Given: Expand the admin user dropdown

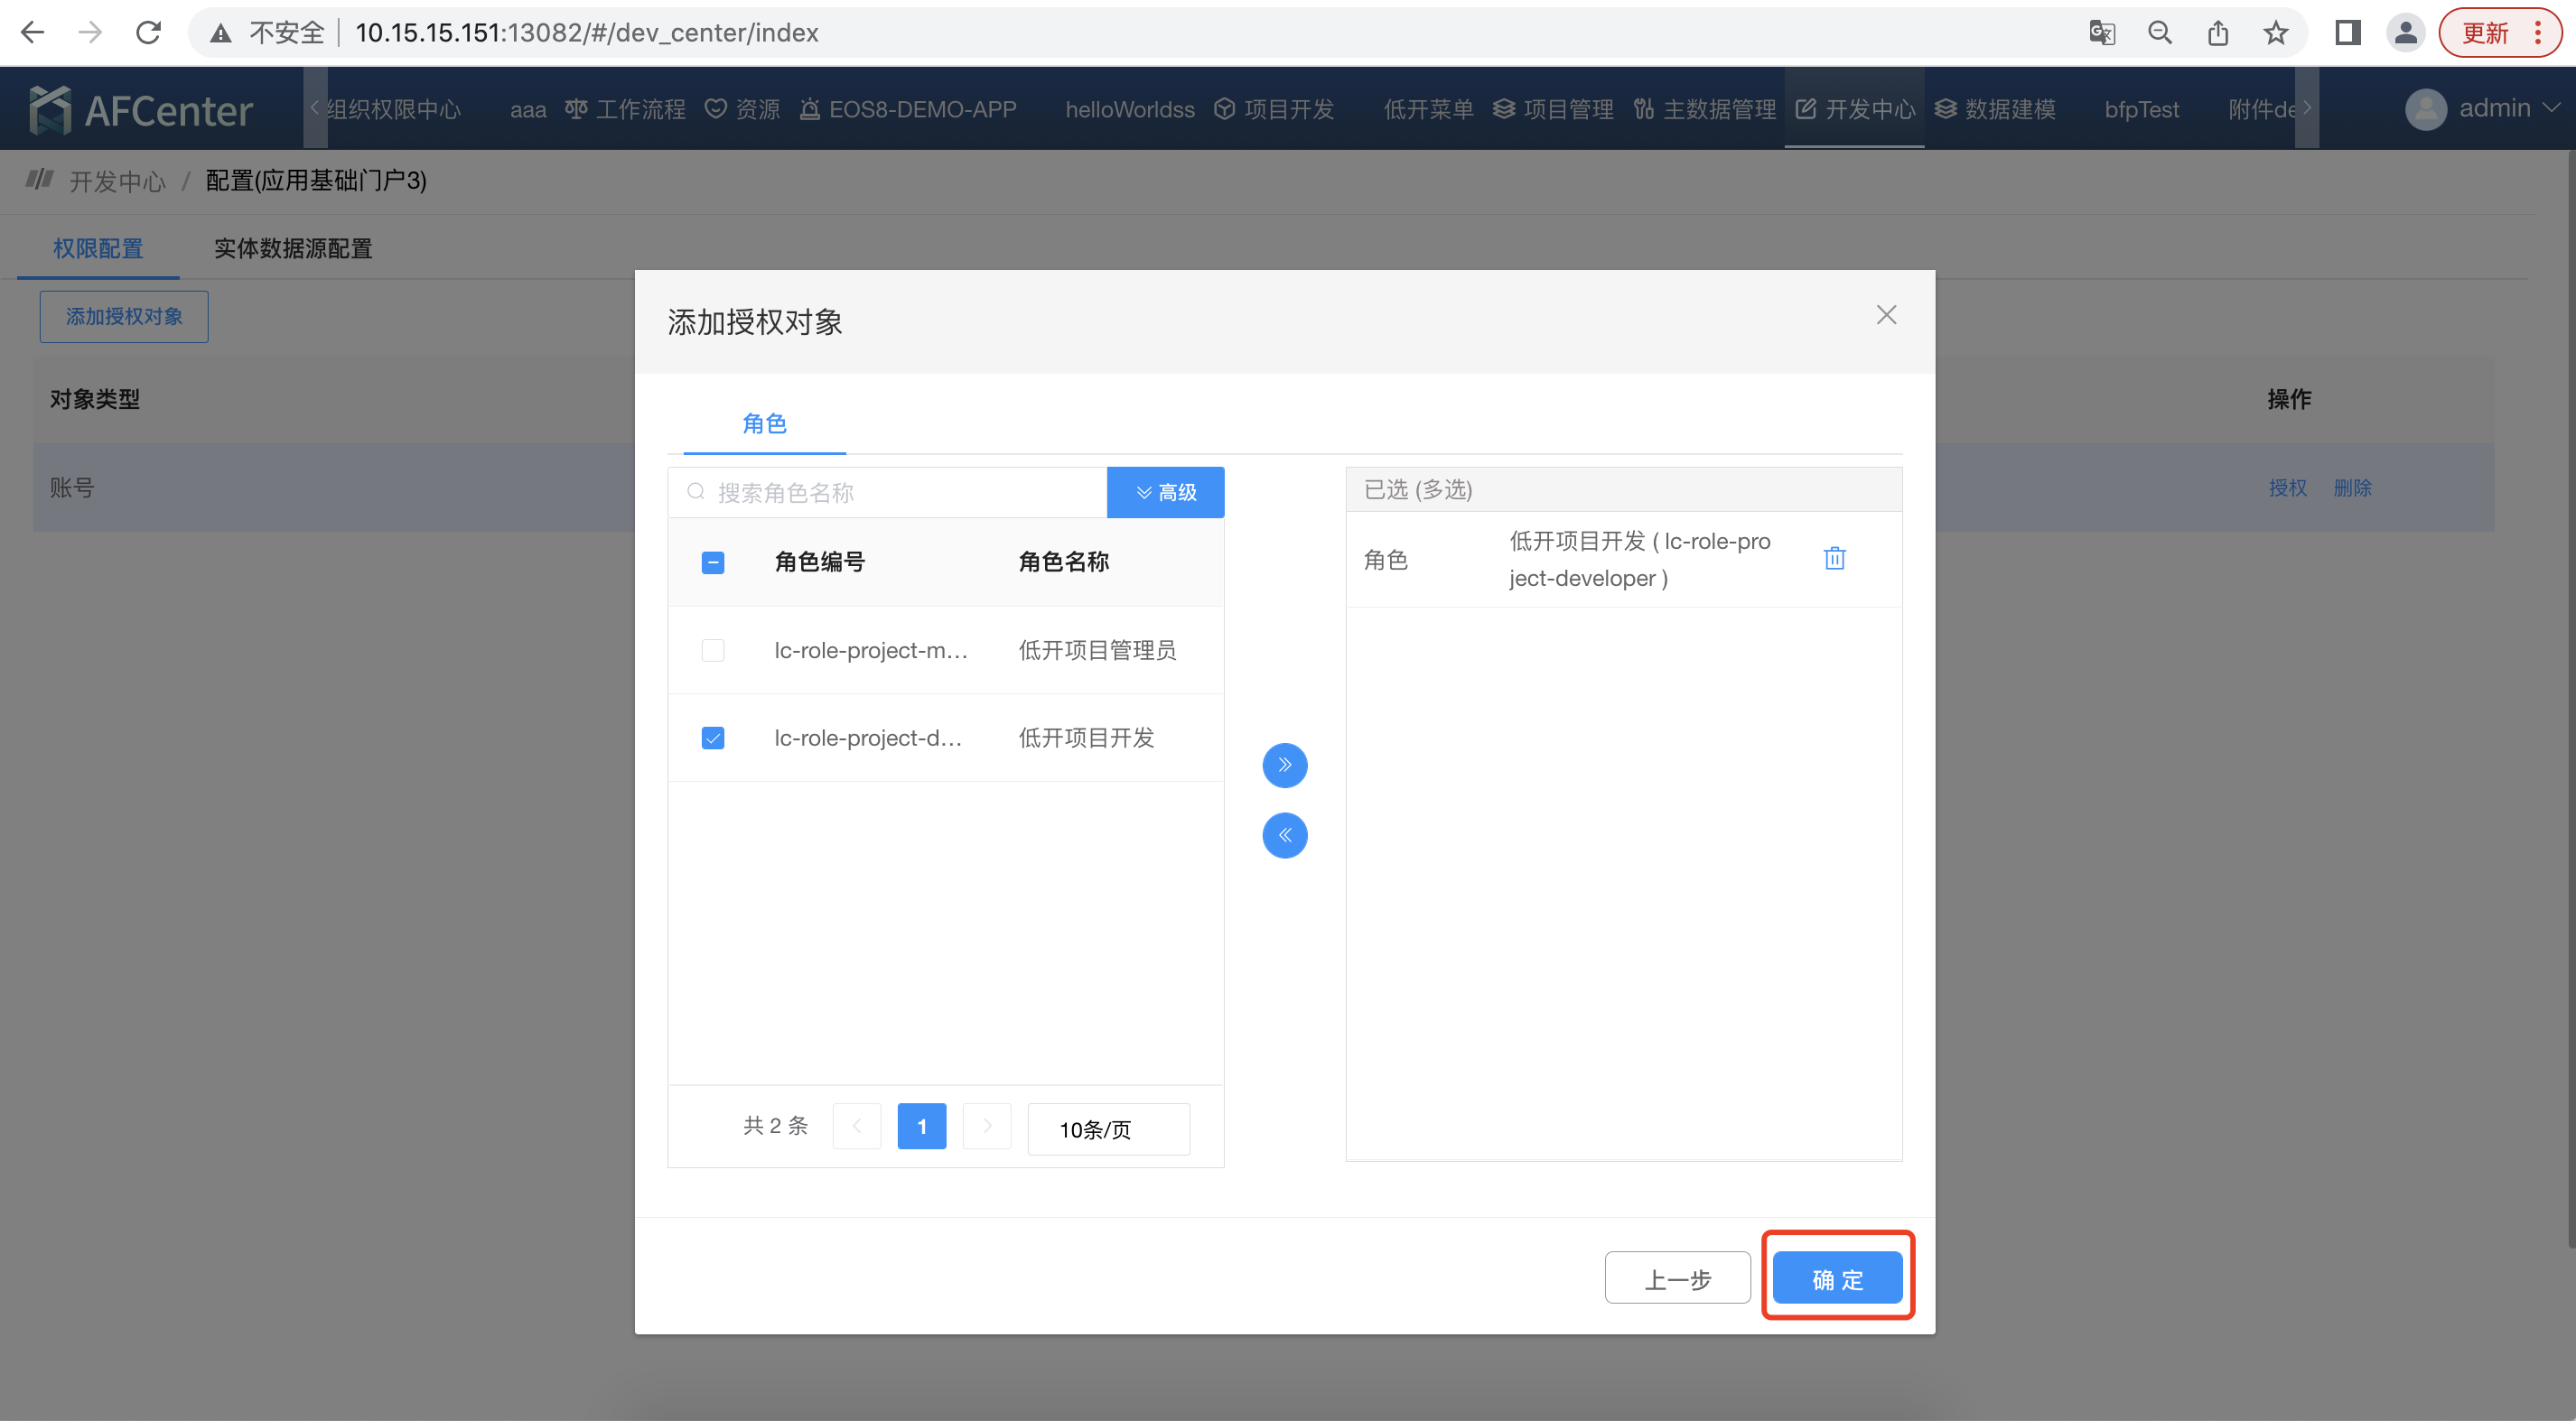Looking at the screenshot, I should [x=2509, y=108].
